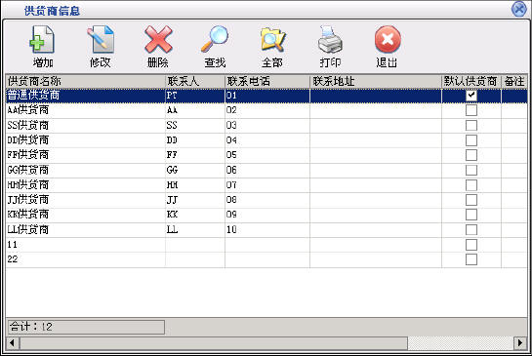The height and width of the screenshot is (356, 532).
Task: Select the SS供货商 name cell
Action: point(86,125)
